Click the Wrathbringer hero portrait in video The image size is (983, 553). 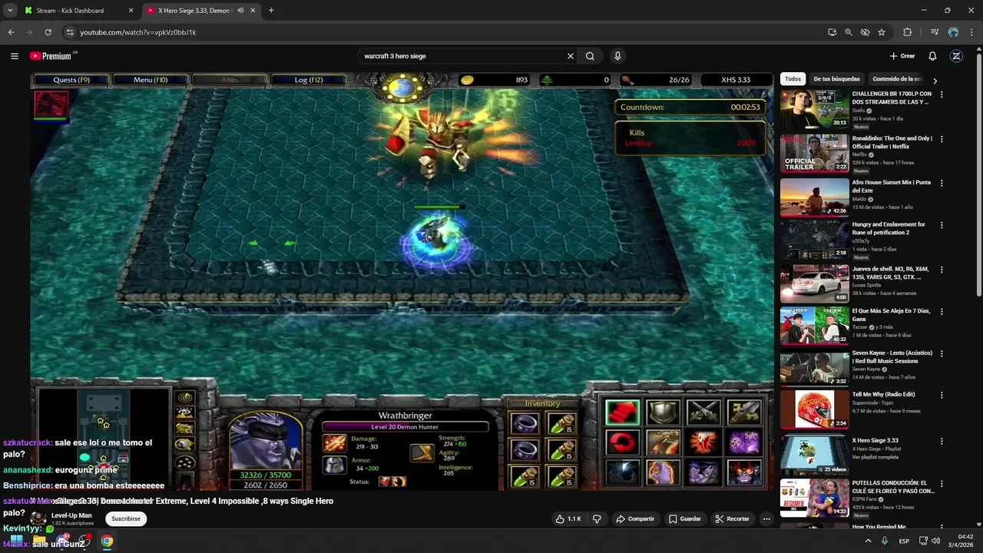(x=266, y=440)
